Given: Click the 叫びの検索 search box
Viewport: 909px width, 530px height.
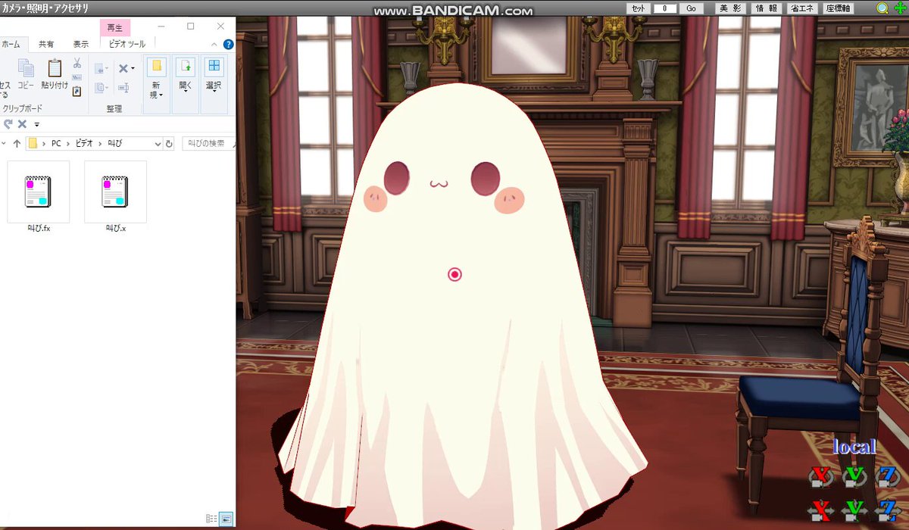Looking at the screenshot, I should point(208,143).
